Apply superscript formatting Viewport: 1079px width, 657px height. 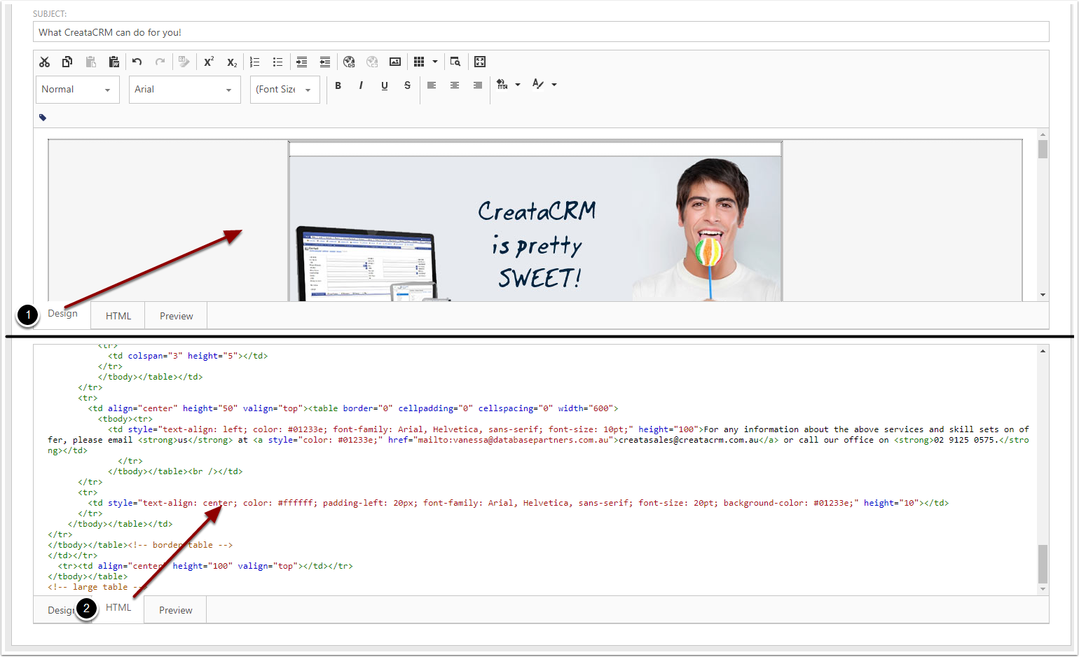tap(209, 62)
